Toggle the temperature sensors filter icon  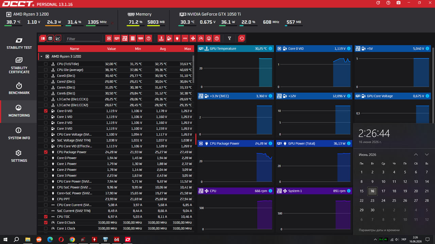(x=161, y=38)
